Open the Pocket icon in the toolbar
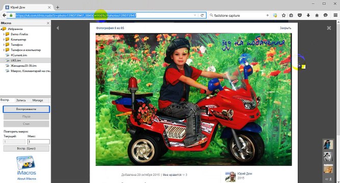Screen dimensions: 340x183 coord(300,15)
